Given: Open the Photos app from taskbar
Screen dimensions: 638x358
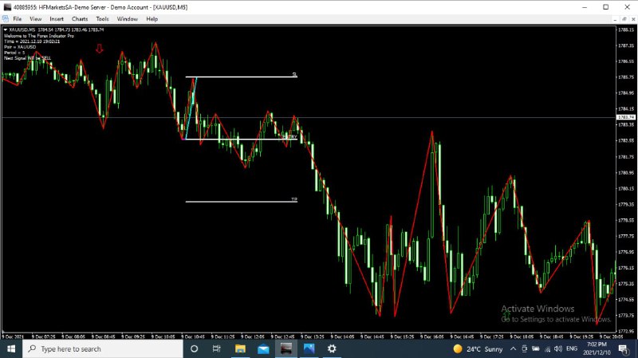Looking at the screenshot, I should (x=309, y=348).
